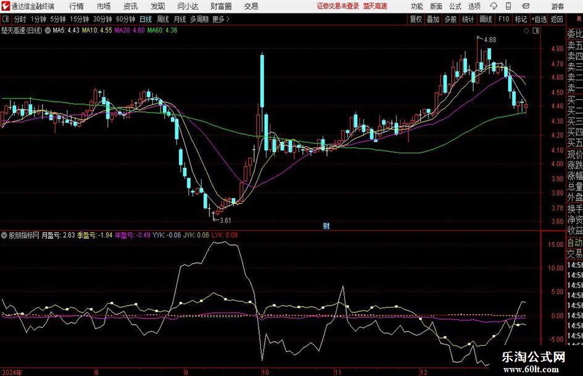Expand 更多 periods chevron

tap(228, 19)
